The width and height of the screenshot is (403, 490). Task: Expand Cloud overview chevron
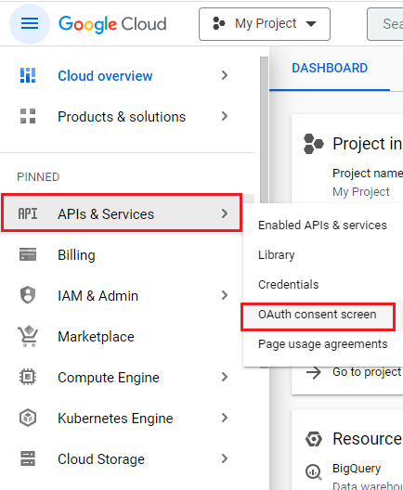point(225,75)
